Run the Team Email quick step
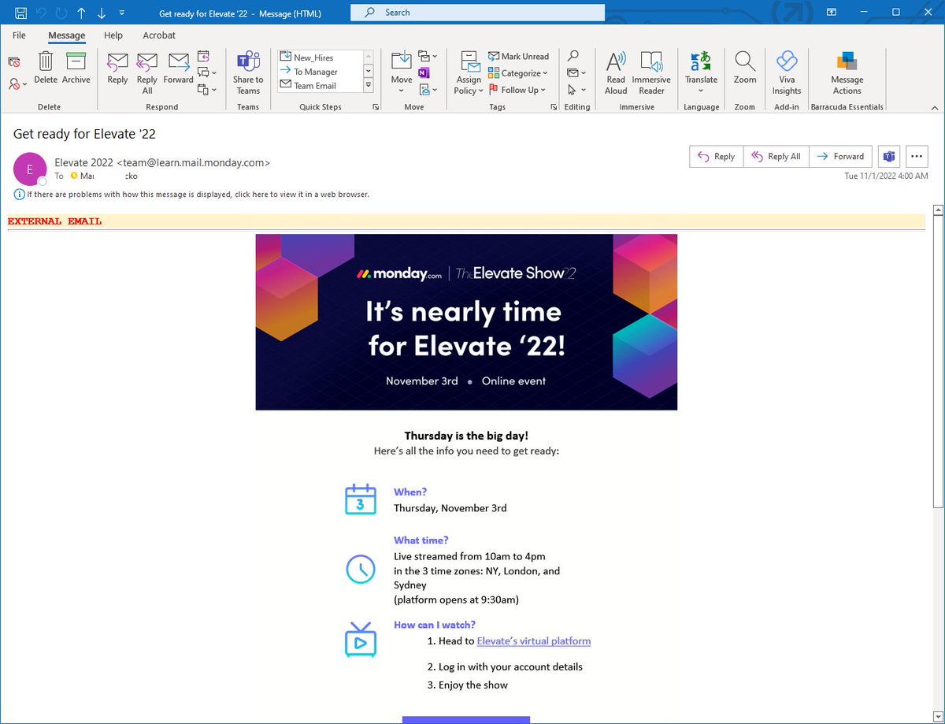 (320, 86)
